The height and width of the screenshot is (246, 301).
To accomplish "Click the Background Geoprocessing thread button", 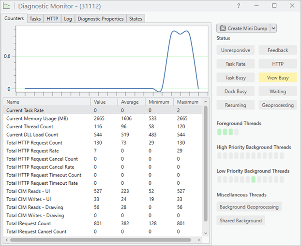I will pos(249,207).
